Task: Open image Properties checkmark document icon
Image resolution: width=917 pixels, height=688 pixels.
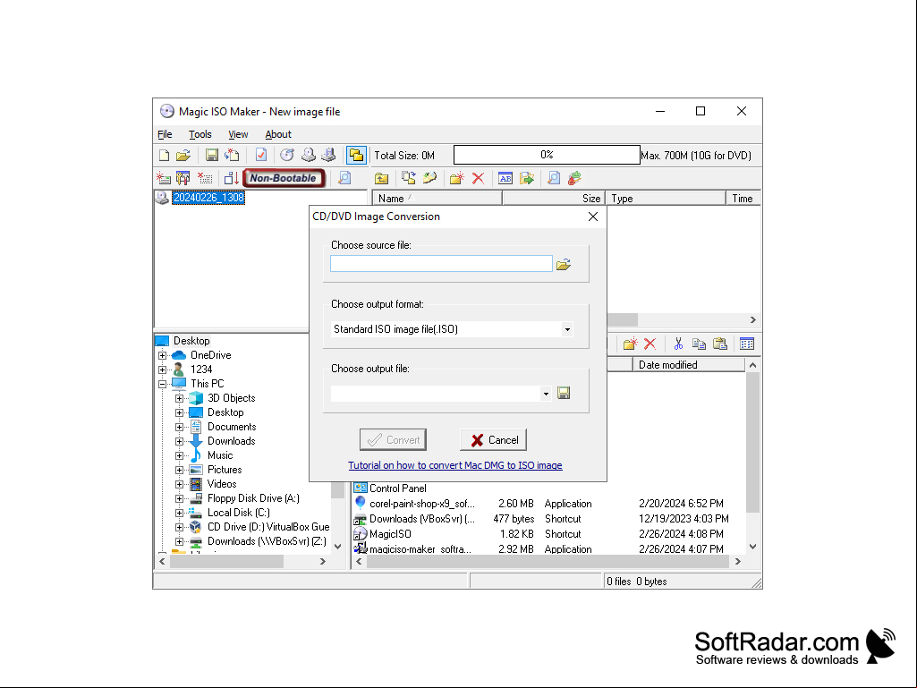Action: pyautogui.click(x=261, y=155)
